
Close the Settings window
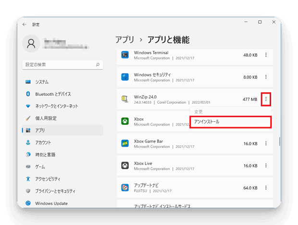click(x=273, y=22)
